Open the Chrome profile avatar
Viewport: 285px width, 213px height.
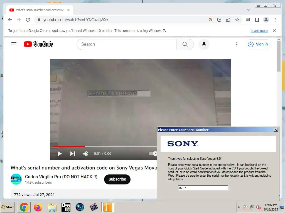point(266,20)
